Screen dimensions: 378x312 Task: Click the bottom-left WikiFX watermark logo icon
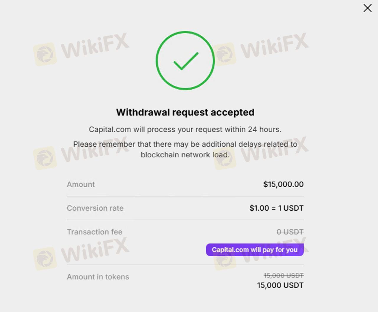pos(45,259)
